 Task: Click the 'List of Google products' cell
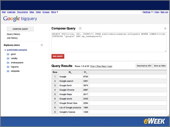70,108
